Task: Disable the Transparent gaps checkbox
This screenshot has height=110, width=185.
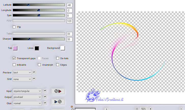Action: pos(14,58)
